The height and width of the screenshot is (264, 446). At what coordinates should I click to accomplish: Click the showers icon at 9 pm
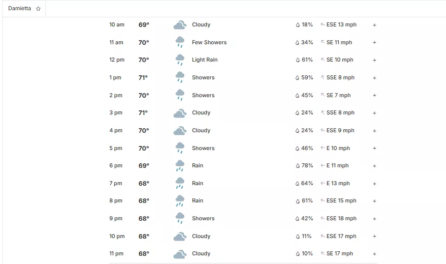[180, 219]
